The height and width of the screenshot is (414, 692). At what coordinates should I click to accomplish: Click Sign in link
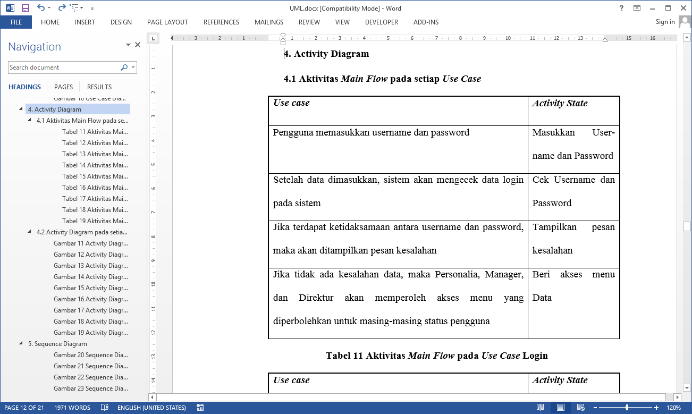pyautogui.click(x=665, y=22)
